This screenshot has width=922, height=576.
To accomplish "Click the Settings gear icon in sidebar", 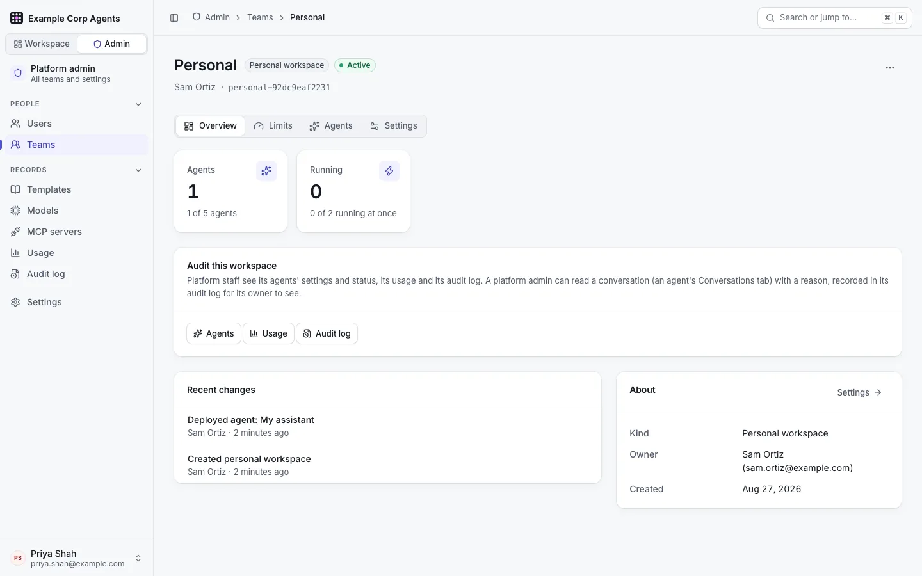I will [15, 302].
